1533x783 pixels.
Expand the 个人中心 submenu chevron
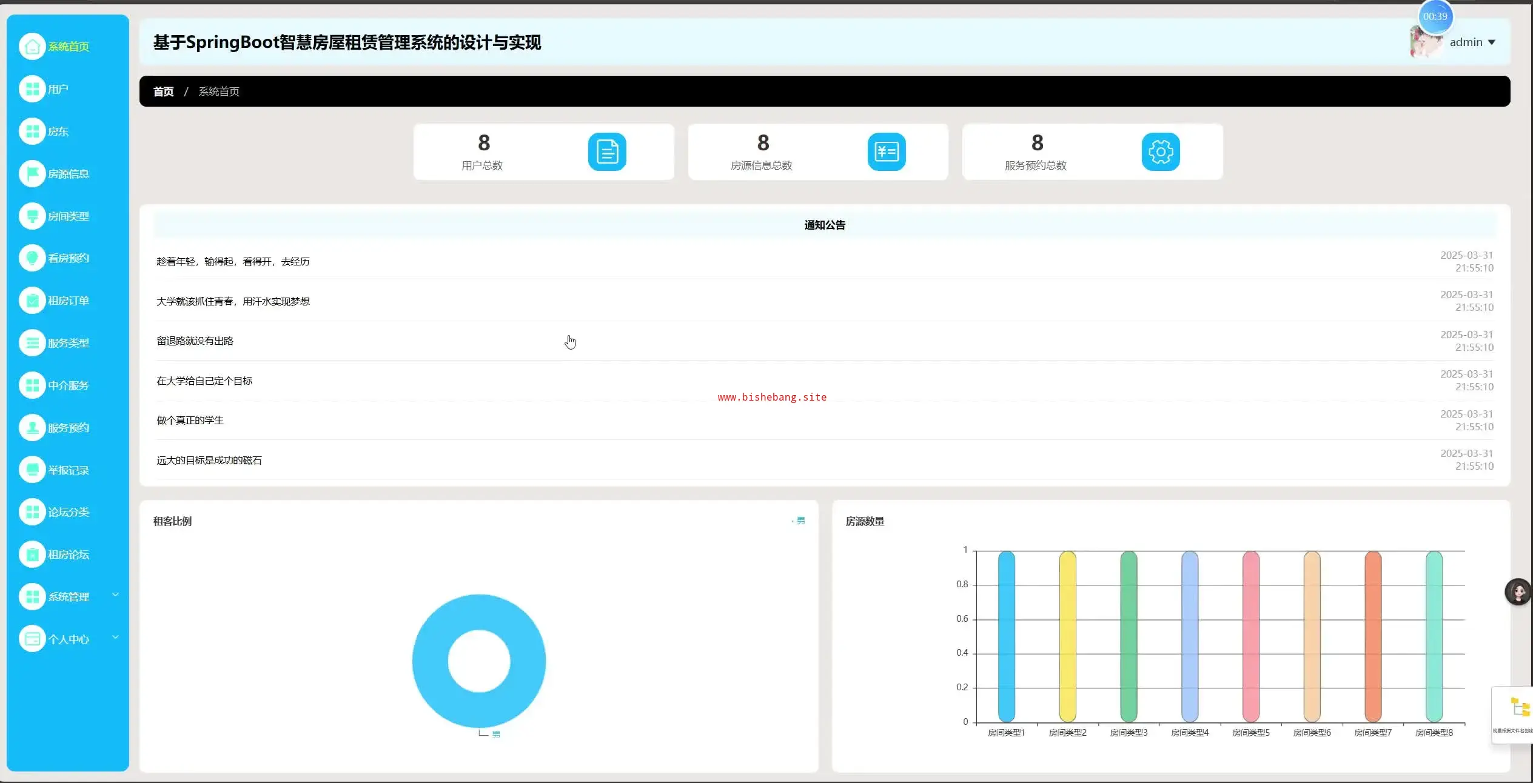(x=115, y=637)
